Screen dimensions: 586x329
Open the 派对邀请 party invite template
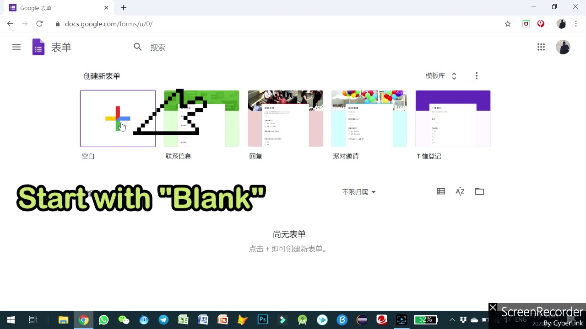(369, 118)
